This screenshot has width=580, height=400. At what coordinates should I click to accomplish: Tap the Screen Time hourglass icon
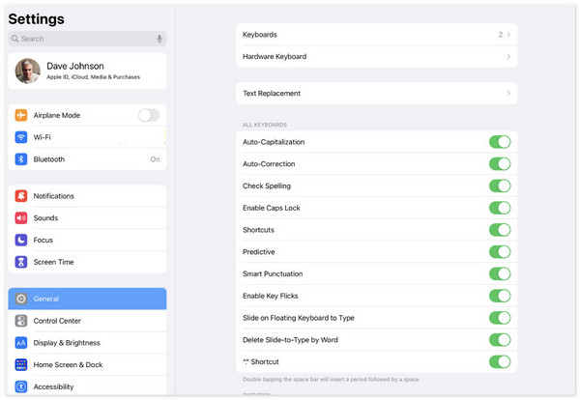(21, 262)
